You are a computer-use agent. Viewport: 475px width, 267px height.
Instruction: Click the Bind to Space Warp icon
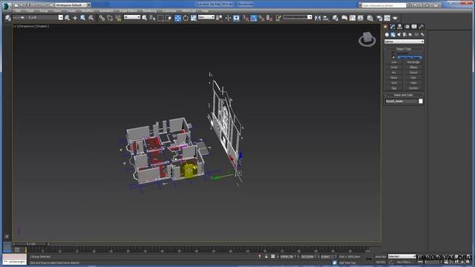pos(118,18)
